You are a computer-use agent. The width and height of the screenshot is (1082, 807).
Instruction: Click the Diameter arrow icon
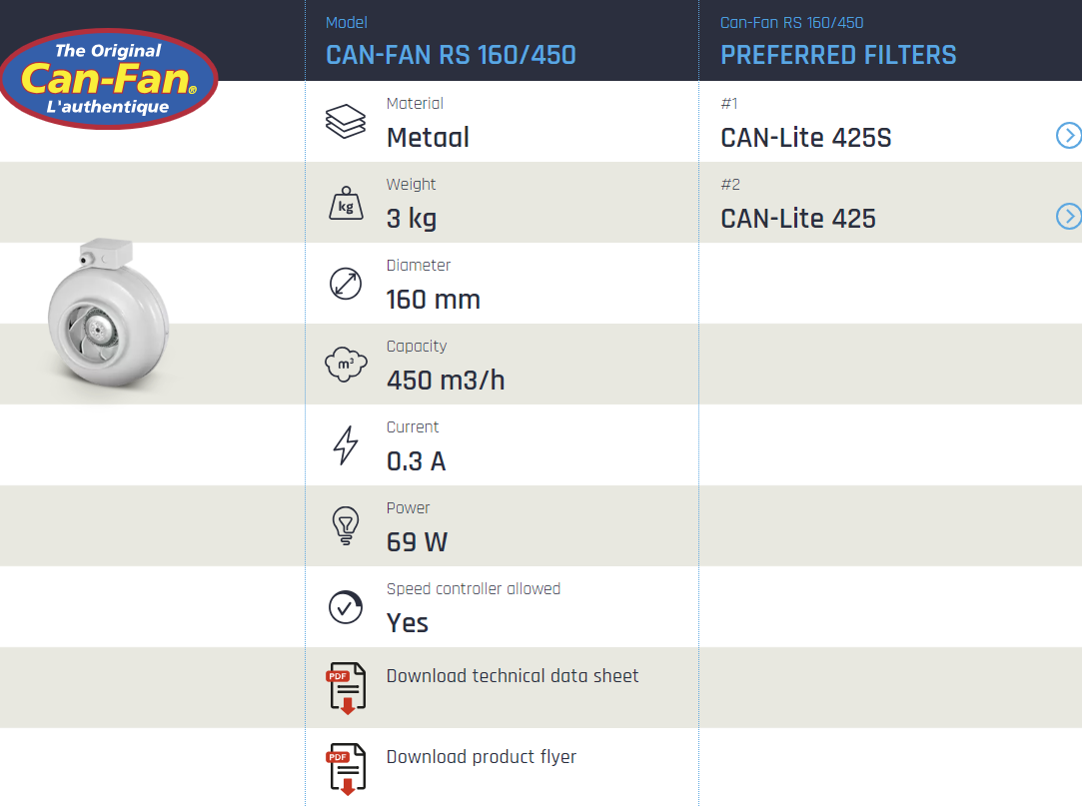click(x=346, y=284)
